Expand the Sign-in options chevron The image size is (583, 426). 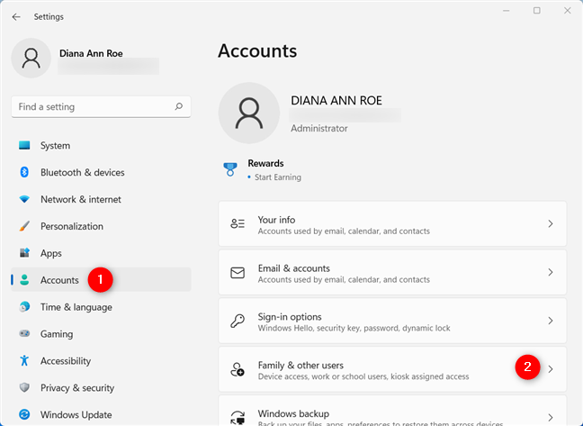click(x=550, y=322)
